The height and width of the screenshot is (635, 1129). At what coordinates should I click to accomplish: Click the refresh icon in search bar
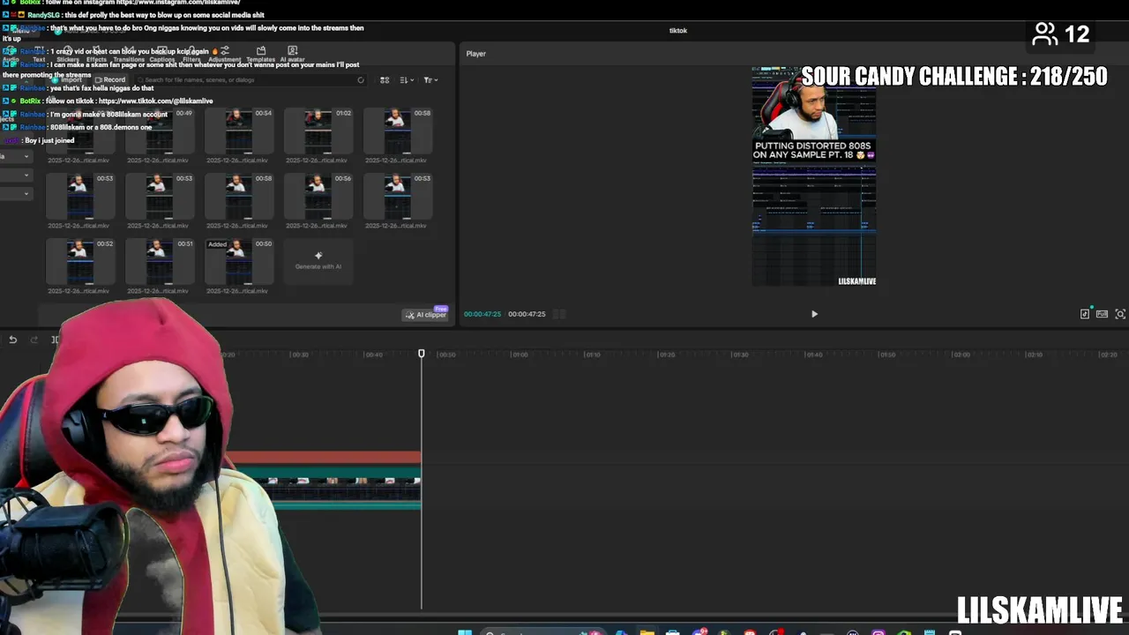[360, 80]
